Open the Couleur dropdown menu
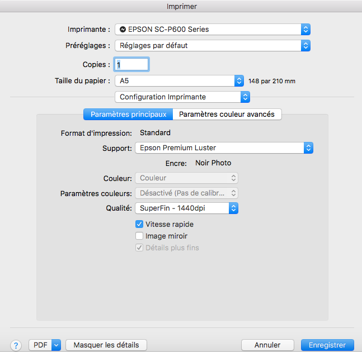Image resolution: width=362 pixels, height=352 pixels. point(186,178)
